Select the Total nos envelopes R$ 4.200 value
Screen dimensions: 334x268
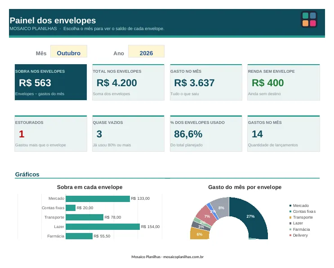pos(117,83)
